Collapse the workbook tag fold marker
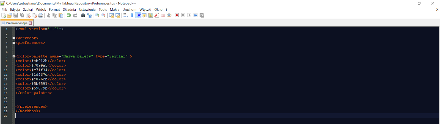Screen dimensions: 440x124 click(13, 38)
